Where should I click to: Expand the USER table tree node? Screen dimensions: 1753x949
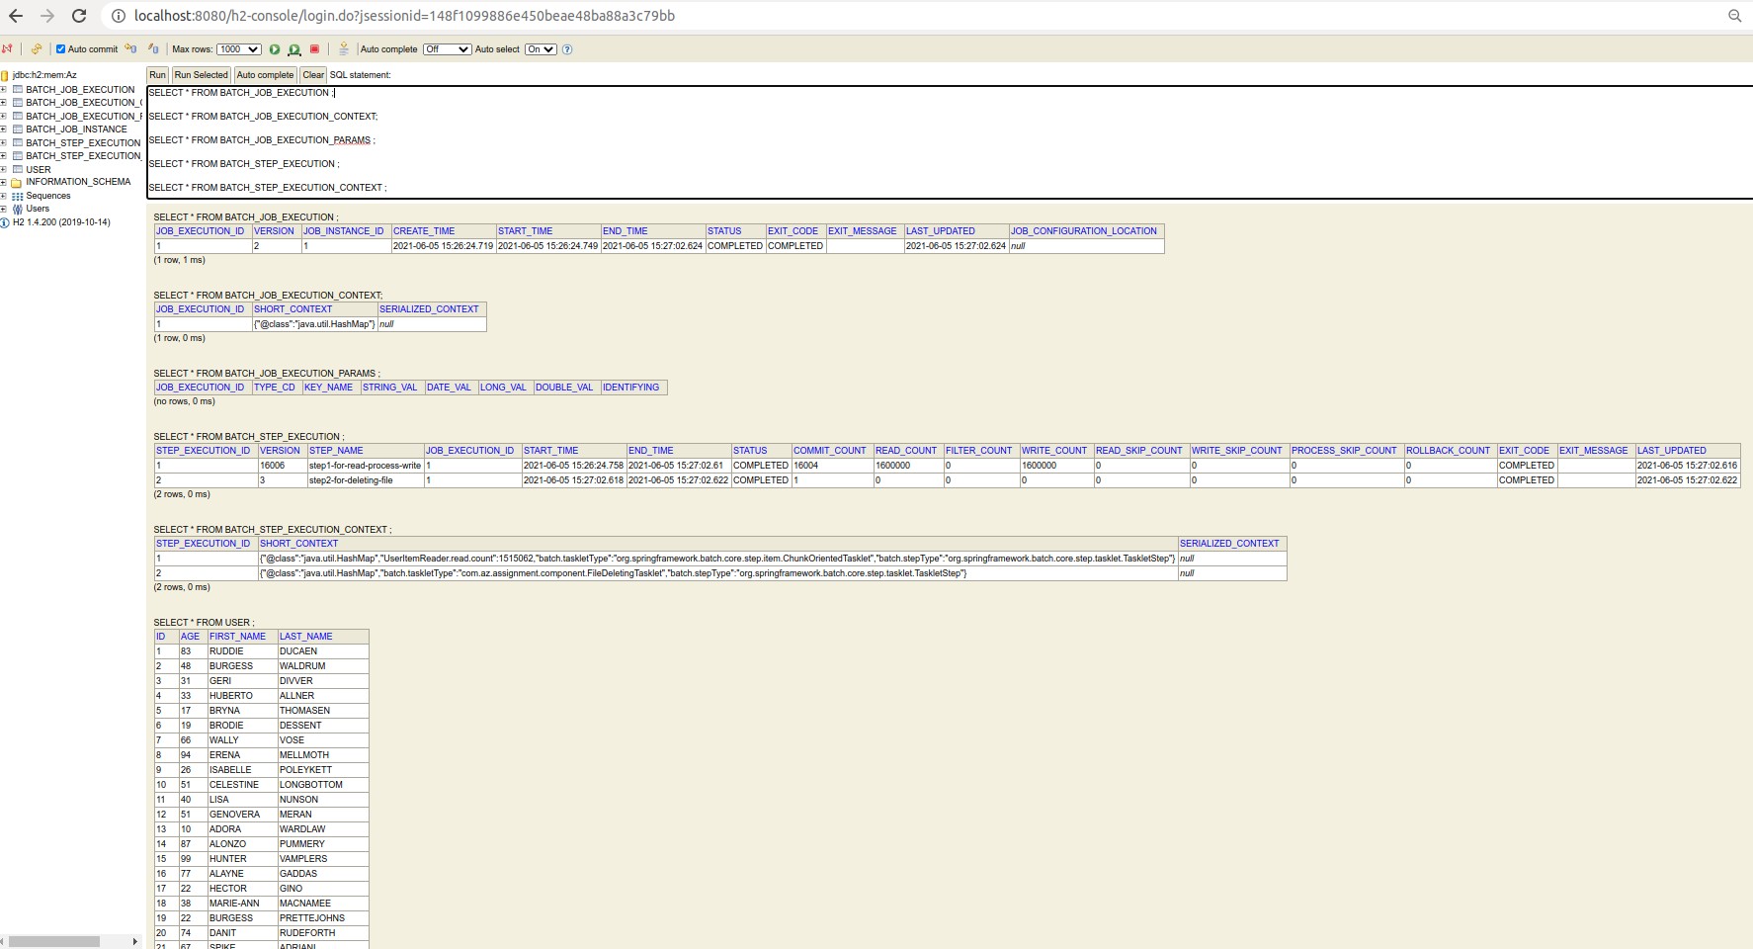[4, 169]
